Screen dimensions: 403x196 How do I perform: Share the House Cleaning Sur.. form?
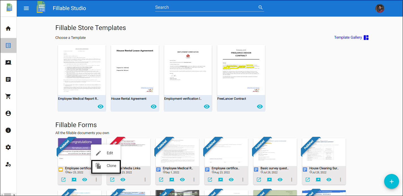pos(318,180)
